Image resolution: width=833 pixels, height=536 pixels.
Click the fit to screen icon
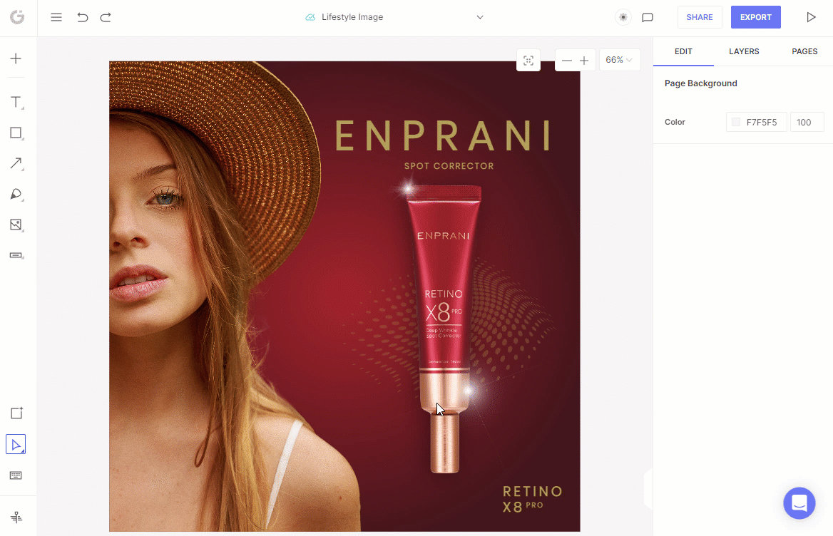point(528,61)
